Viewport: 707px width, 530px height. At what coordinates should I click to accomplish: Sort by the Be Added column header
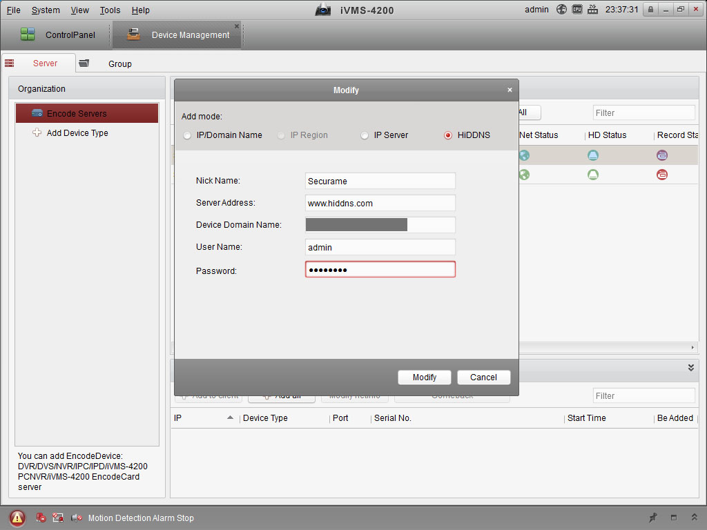coord(675,418)
